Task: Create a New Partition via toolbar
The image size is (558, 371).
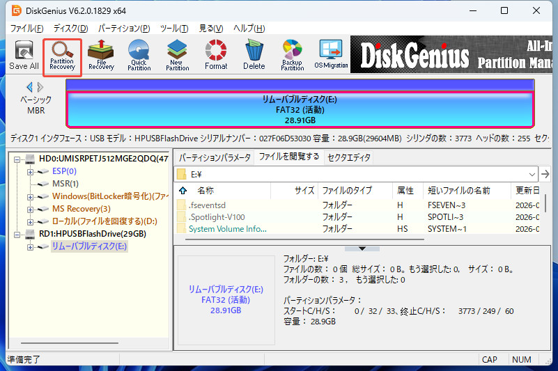Action: click(x=177, y=55)
